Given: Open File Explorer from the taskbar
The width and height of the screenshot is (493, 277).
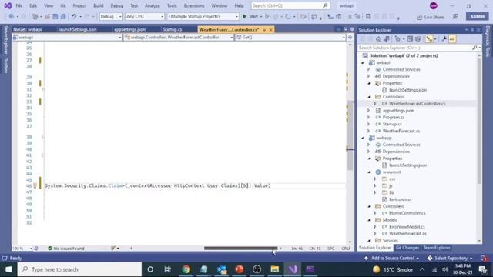Looking at the screenshot, I should pos(274,269).
